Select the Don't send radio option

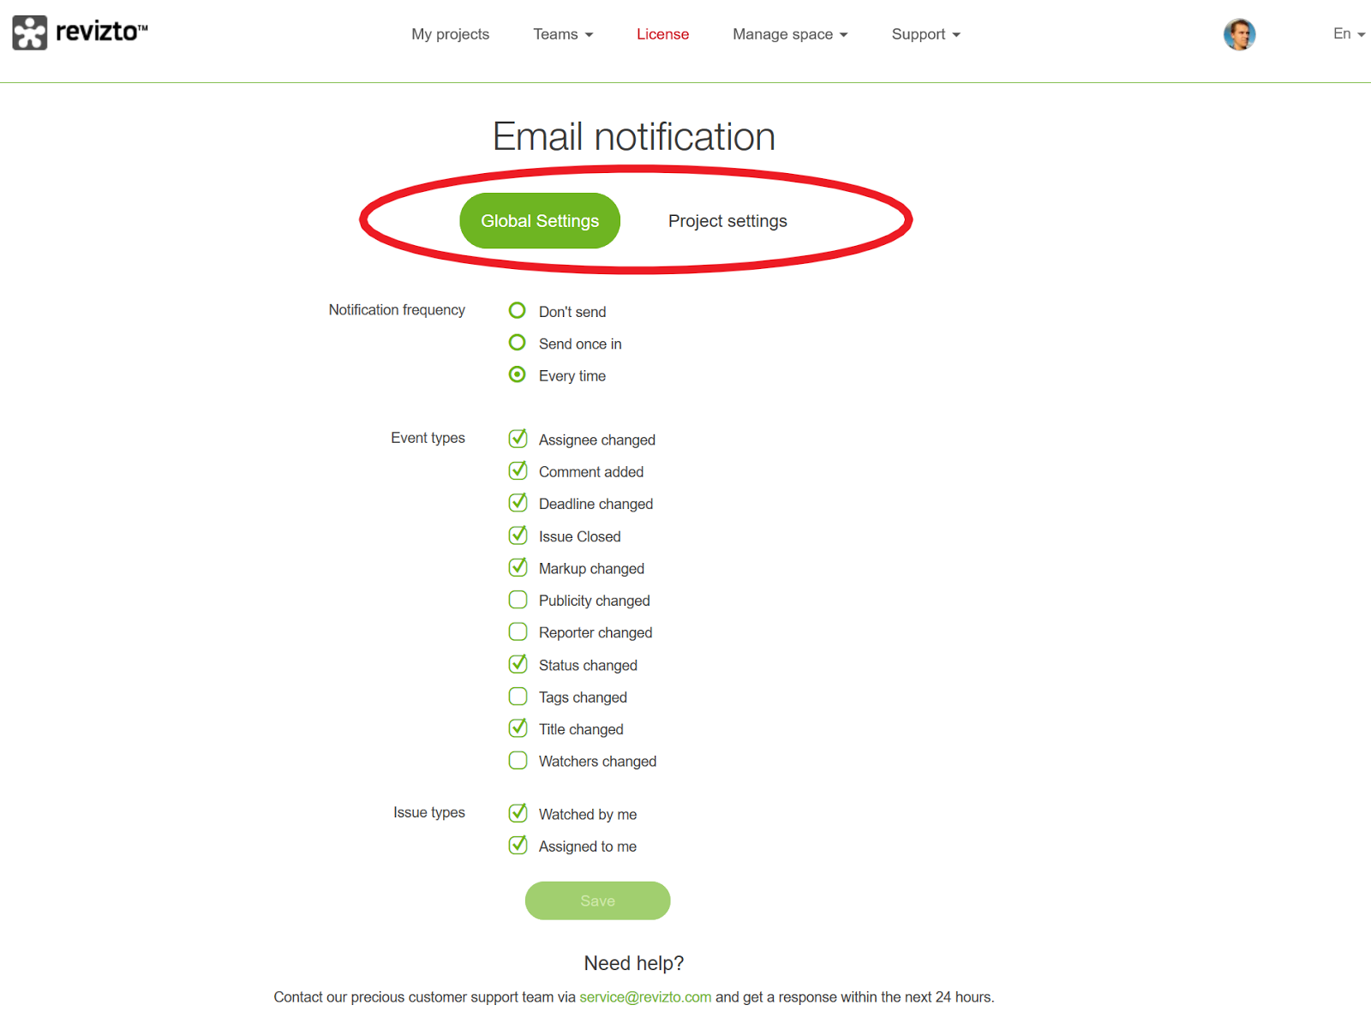(x=518, y=310)
